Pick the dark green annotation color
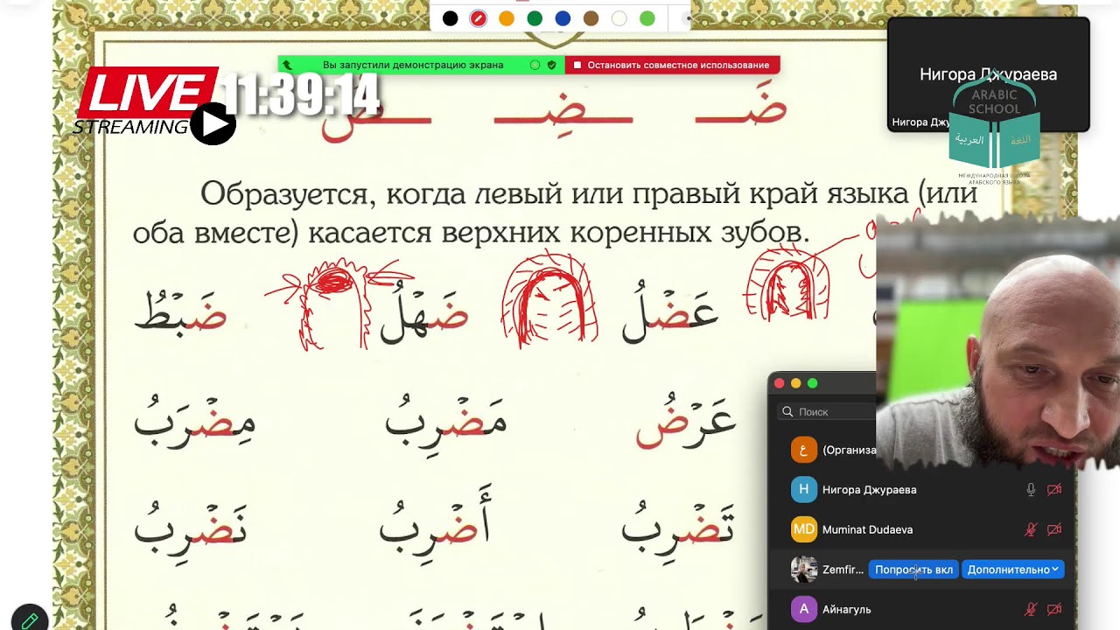The width and height of the screenshot is (1120, 630). pyautogui.click(x=535, y=18)
